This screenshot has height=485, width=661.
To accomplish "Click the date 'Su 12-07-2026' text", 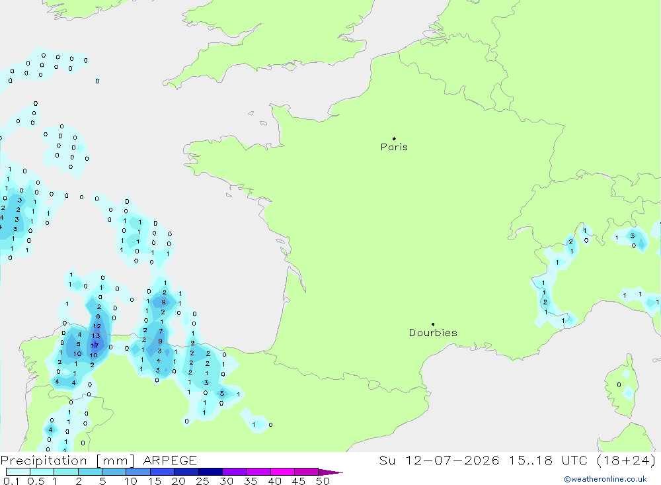I will (x=439, y=461).
